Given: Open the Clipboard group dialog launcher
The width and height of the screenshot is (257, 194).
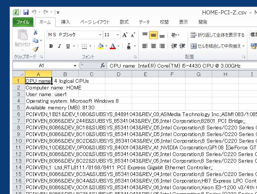Looking at the screenshot, I should pyautogui.click(x=41, y=57).
